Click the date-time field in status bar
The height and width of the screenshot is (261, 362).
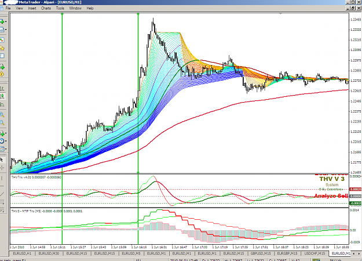[184, 260]
